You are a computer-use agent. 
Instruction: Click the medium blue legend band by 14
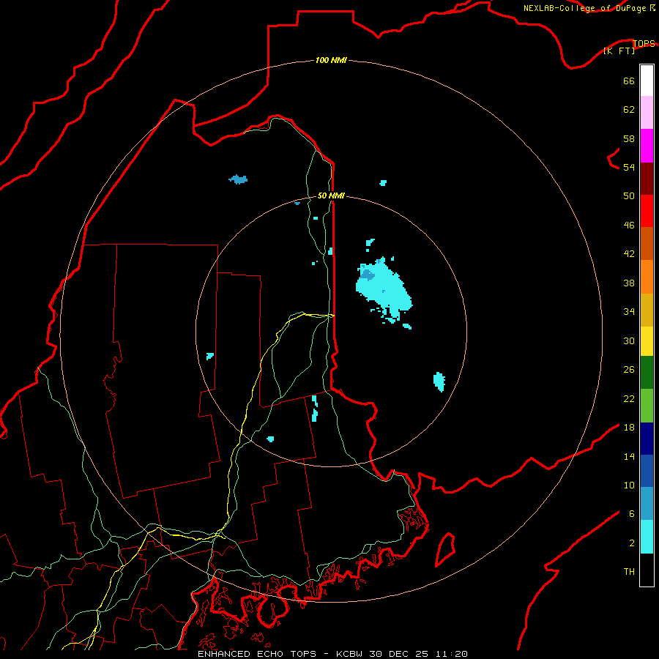pos(647,471)
